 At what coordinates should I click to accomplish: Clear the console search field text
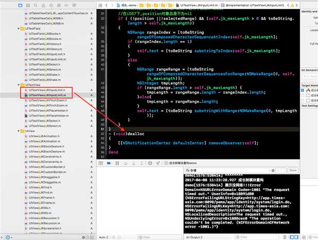point(273,170)
